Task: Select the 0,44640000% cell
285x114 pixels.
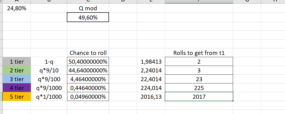Action: tap(88, 88)
